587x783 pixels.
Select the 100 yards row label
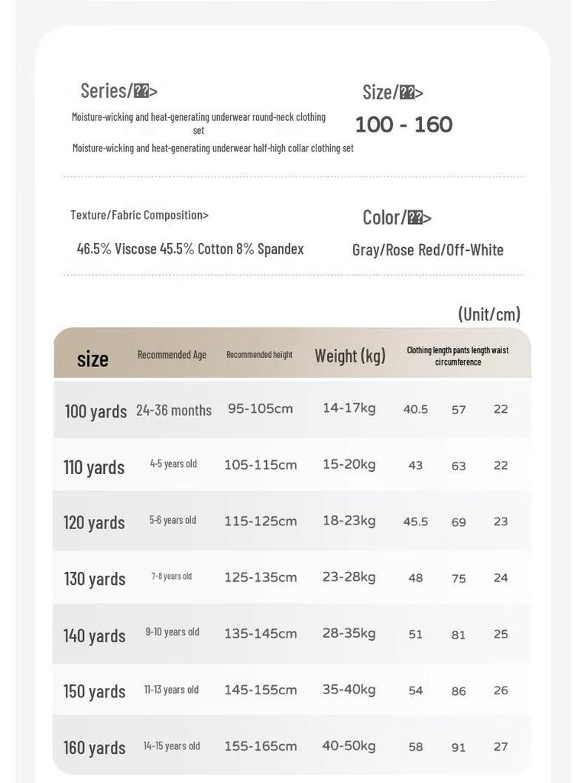96,411
